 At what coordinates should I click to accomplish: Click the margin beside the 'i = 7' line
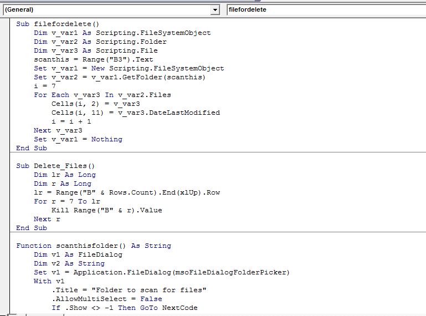coord(4,86)
